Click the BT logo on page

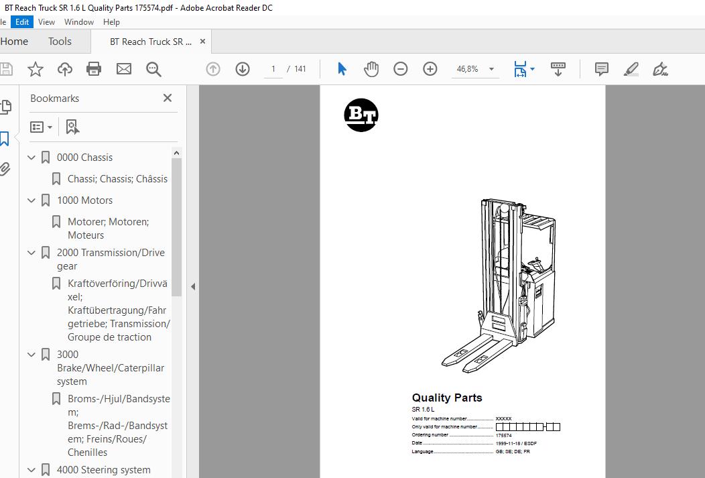click(361, 115)
